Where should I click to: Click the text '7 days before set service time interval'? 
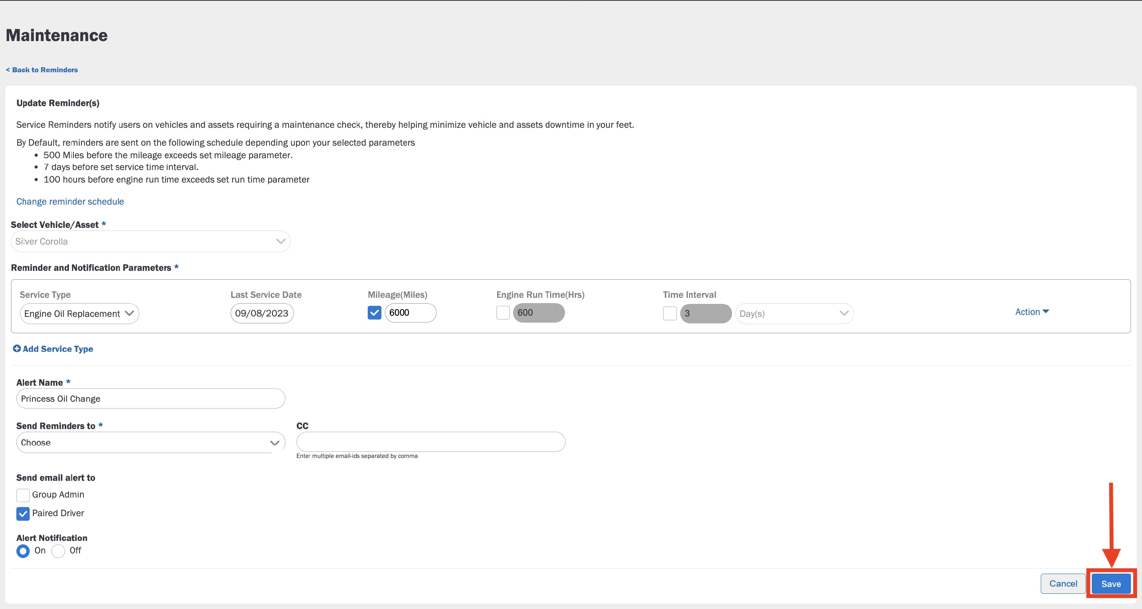(x=120, y=167)
